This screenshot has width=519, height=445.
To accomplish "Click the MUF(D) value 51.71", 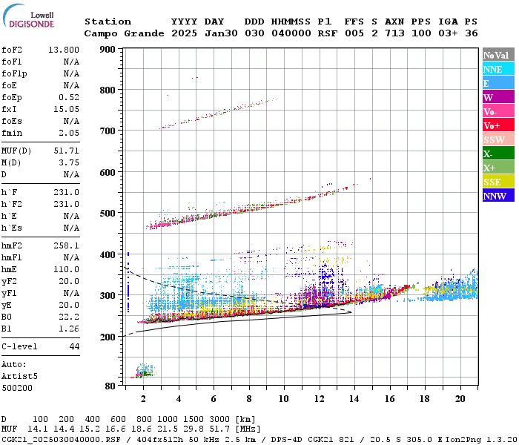I will (x=66, y=151).
